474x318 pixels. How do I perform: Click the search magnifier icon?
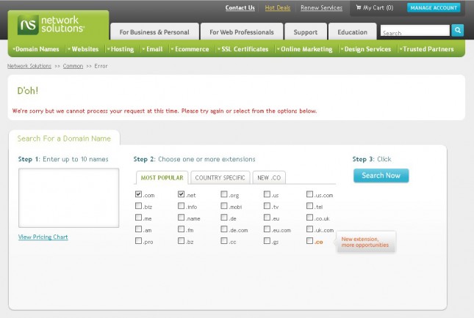pos(458,30)
